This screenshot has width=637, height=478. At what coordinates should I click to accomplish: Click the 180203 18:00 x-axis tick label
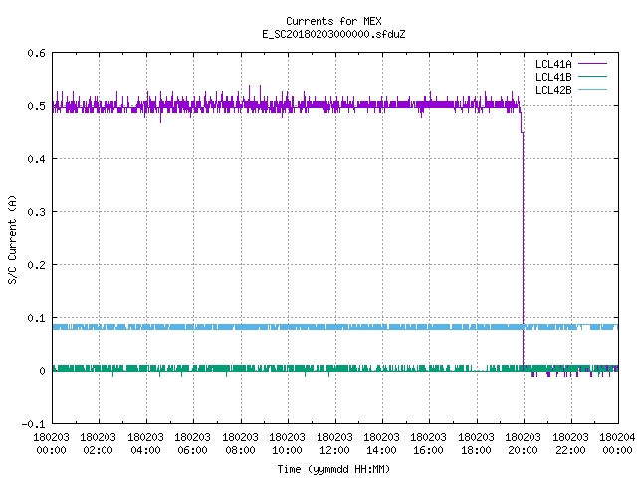click(476, 444)
